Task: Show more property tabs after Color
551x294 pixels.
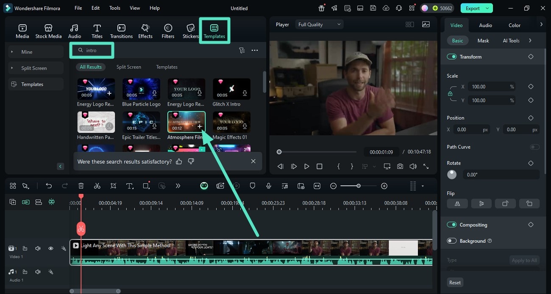Action: point(541,25)
